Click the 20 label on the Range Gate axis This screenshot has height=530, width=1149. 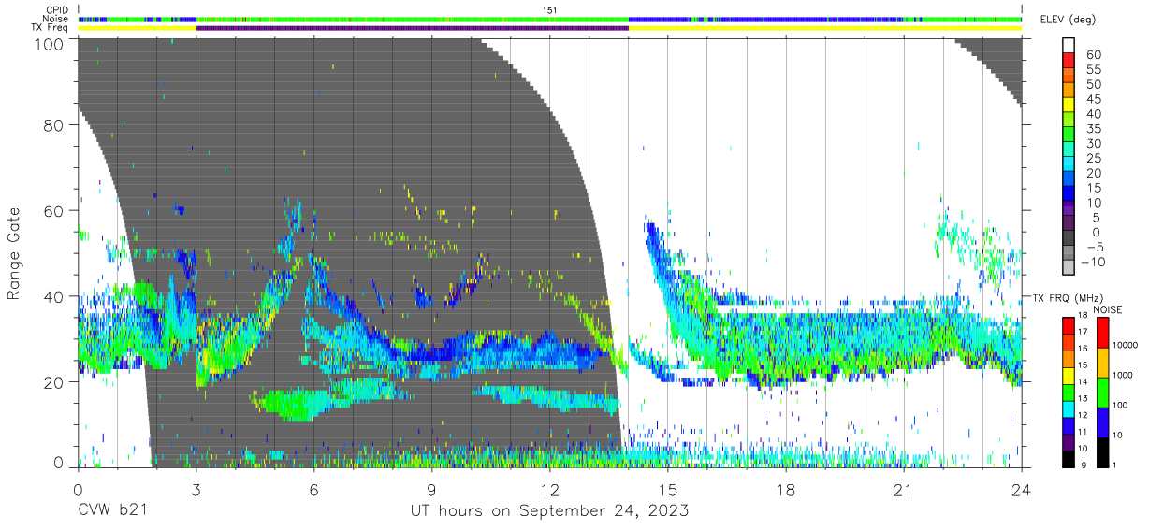point(55,382)
